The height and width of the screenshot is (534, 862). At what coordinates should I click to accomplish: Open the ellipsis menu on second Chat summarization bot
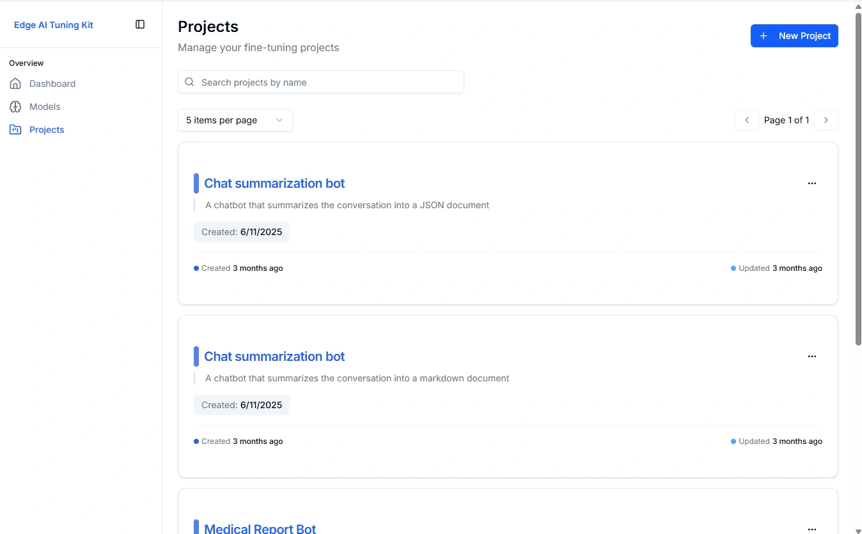pos(812,356)
